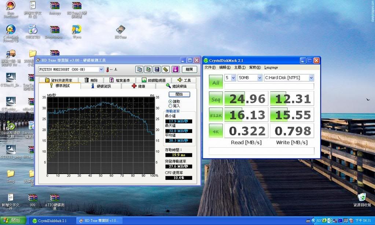Click the floppy disk save icon in HD Tune
The width and height of the screenshot is (375, 225).
coord(157,69)
